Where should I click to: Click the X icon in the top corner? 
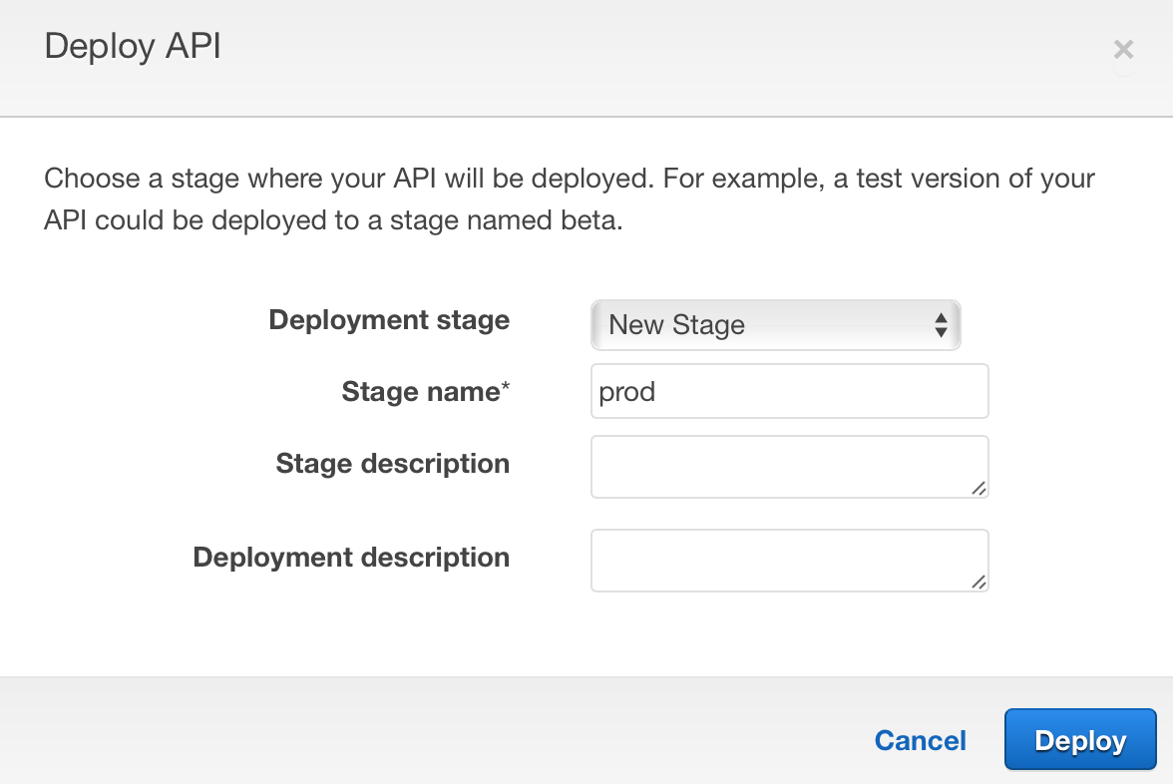tap(1123, 49)
